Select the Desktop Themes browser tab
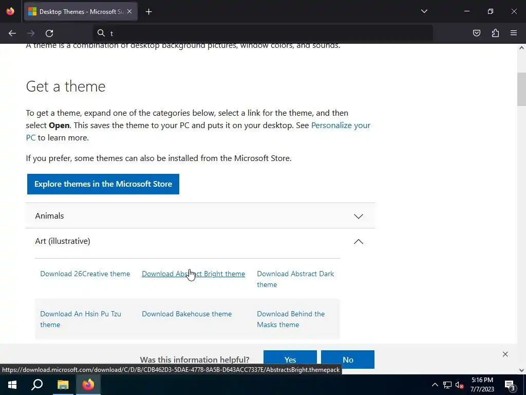 click(x=81, y=11)
